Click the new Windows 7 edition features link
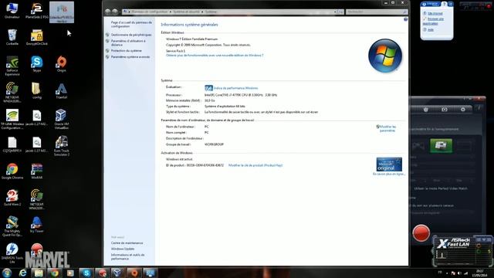The height and width of the screenshot is (278, 494). (x=215, y=55)
